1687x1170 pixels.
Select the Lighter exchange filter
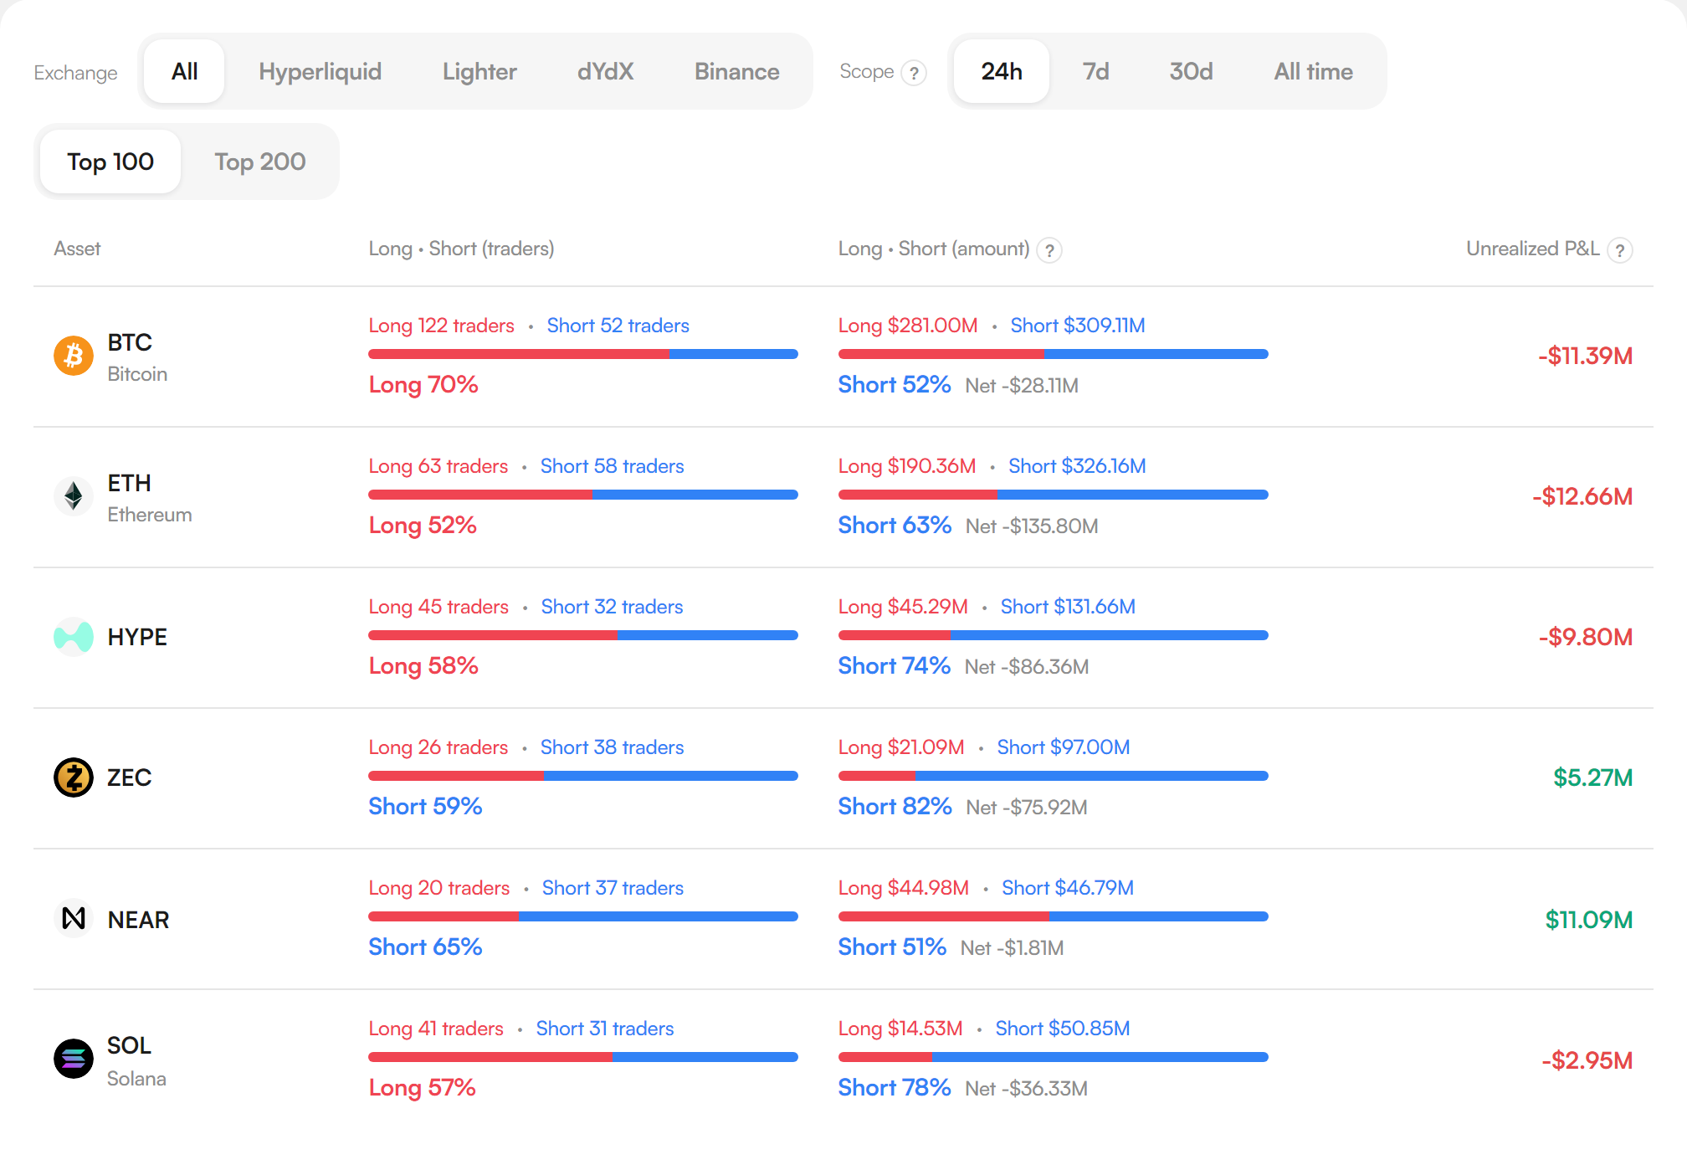479,72
